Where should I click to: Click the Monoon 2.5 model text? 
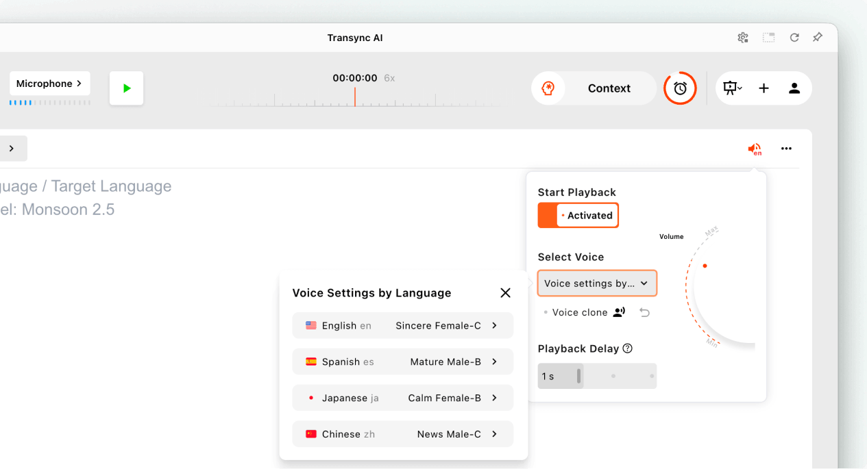[x=58, y=210]
